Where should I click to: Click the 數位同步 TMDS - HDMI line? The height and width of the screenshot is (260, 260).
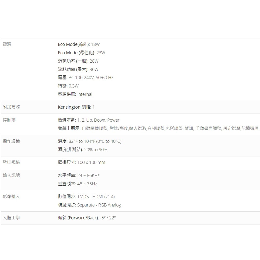pos(86,197)
